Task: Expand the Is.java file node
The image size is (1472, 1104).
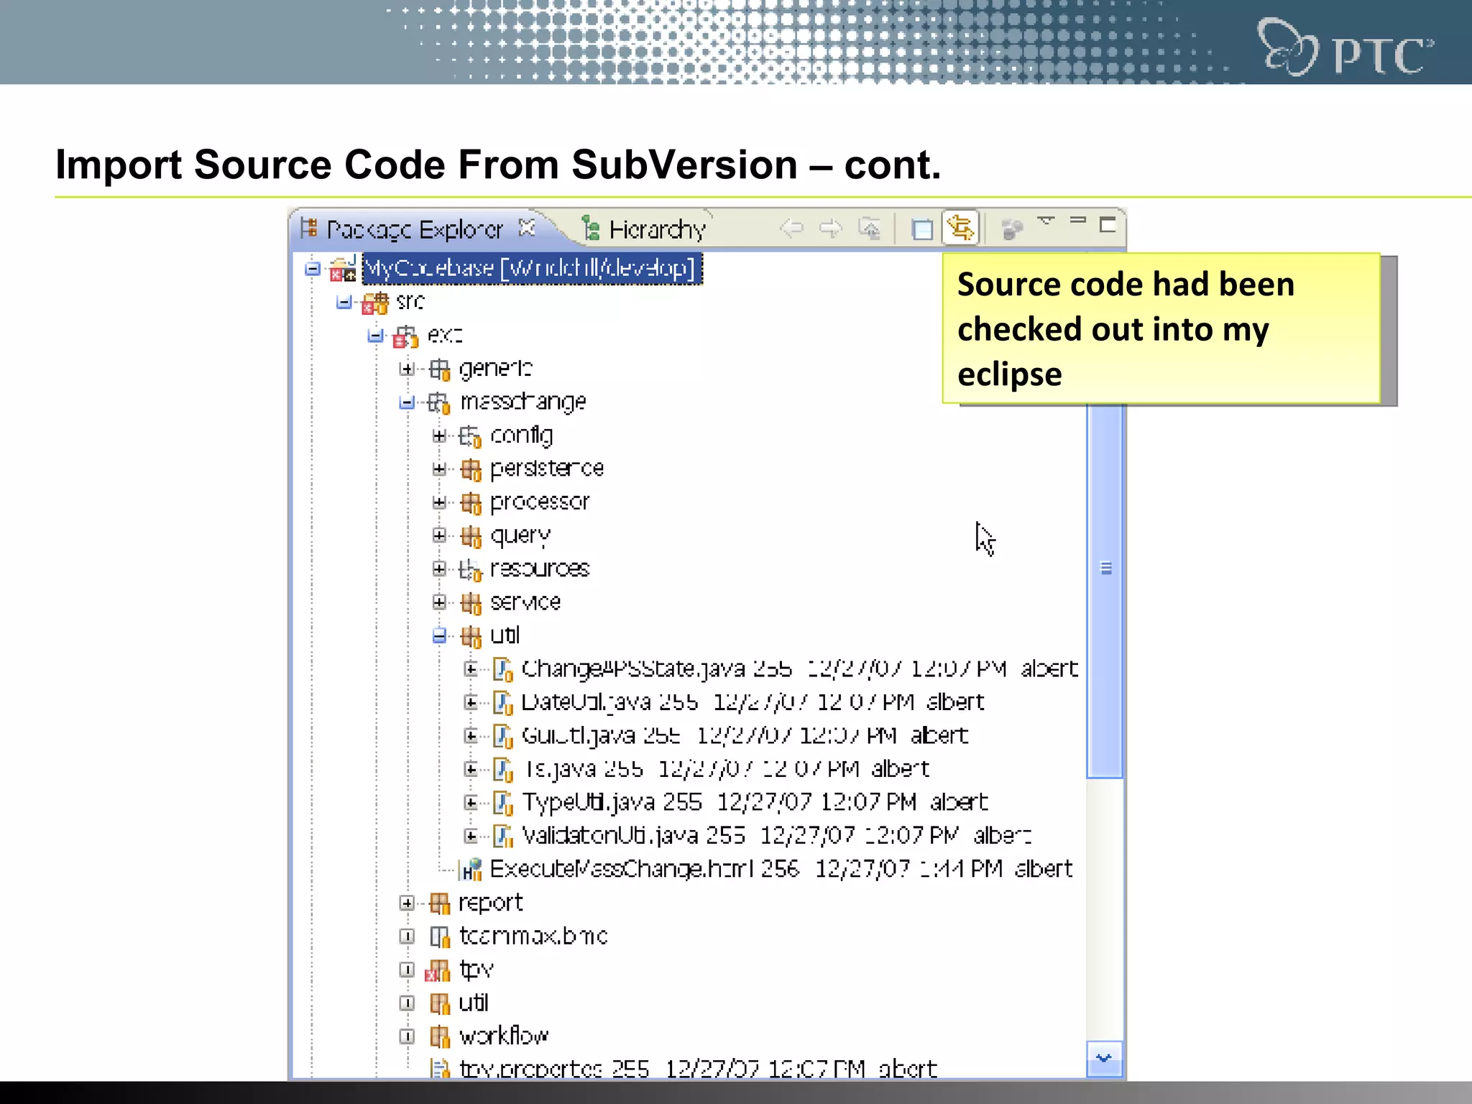Action: 471,769
